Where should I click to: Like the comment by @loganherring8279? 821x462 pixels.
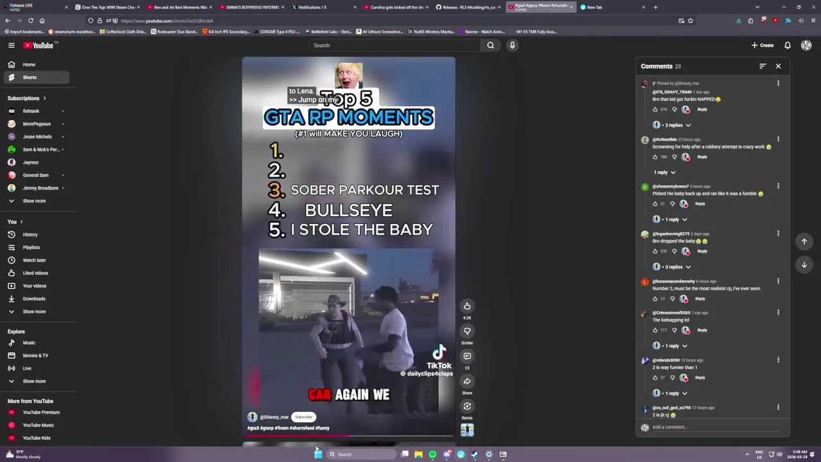pyautogui.click(x=655, y=251)
